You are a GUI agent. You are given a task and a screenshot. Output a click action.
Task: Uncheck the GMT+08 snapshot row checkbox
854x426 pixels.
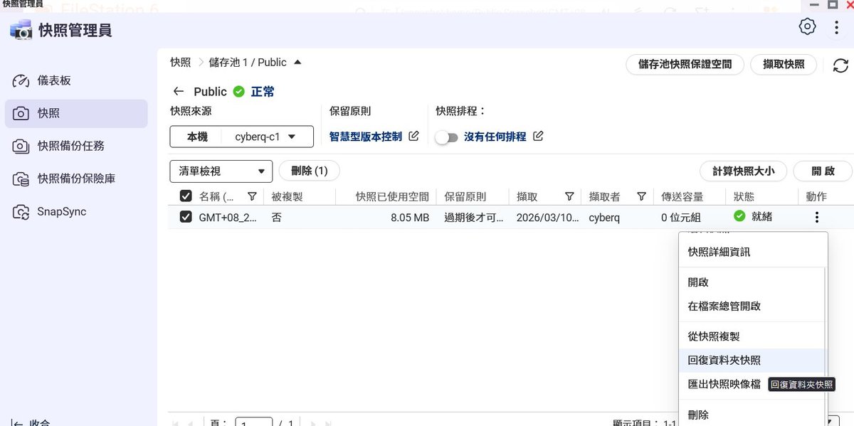pos(186,217)
